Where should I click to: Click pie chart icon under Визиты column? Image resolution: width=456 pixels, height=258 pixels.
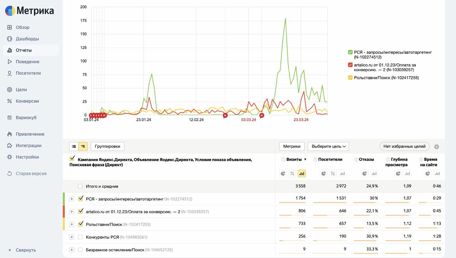click(x=283, y=173)
